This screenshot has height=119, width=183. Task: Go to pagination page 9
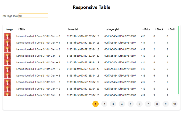point(166,104)
